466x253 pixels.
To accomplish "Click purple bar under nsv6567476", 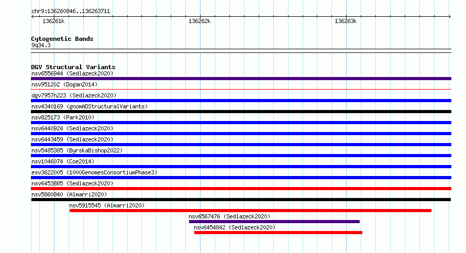I will pos(274,222).
